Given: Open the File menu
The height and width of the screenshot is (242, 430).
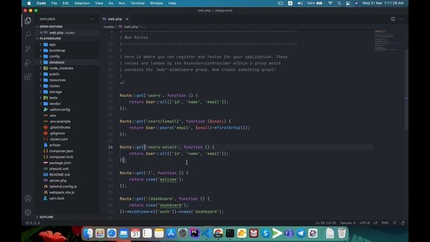Looking at the screenshot, I should point(54,3).
